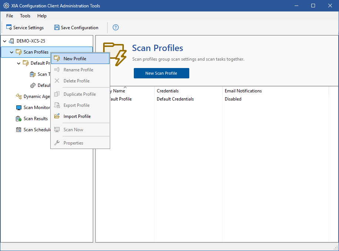Image resolution: width=339 pixels, height=251 pixels.
Task: Click the DEMO-XCS-25 server icon in tree
Action: 12,41
